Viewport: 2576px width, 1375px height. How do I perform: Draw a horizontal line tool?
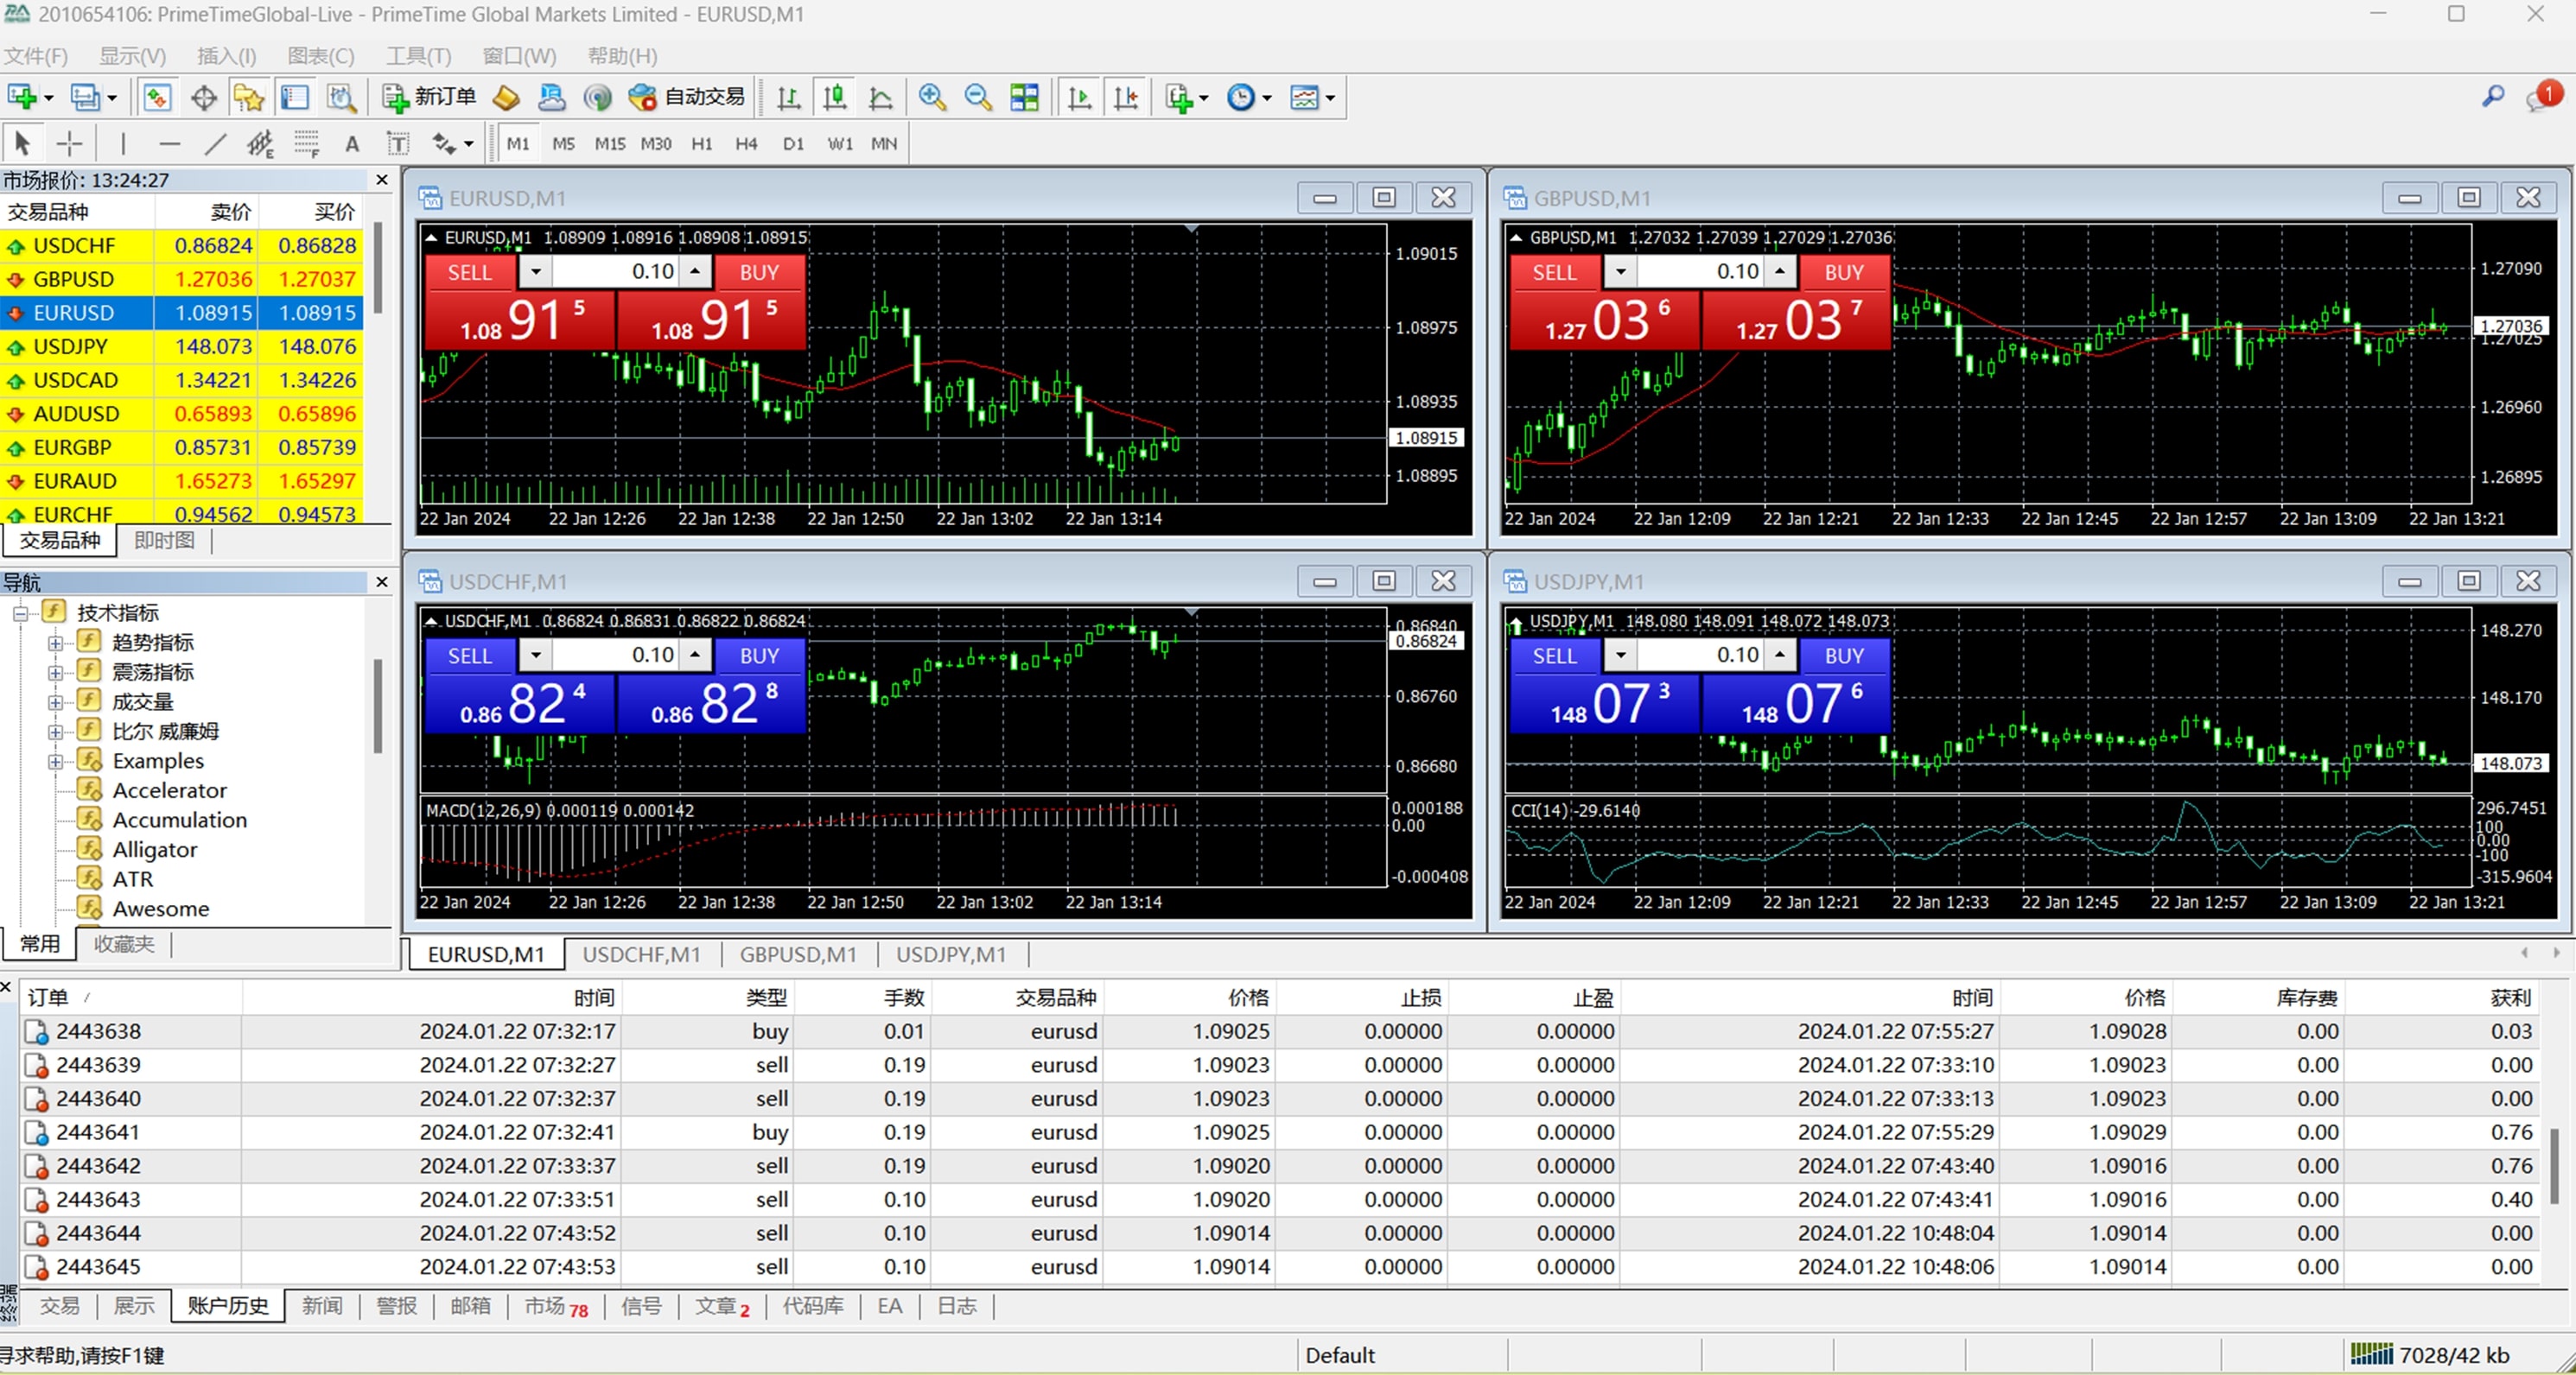pos(170,143)
